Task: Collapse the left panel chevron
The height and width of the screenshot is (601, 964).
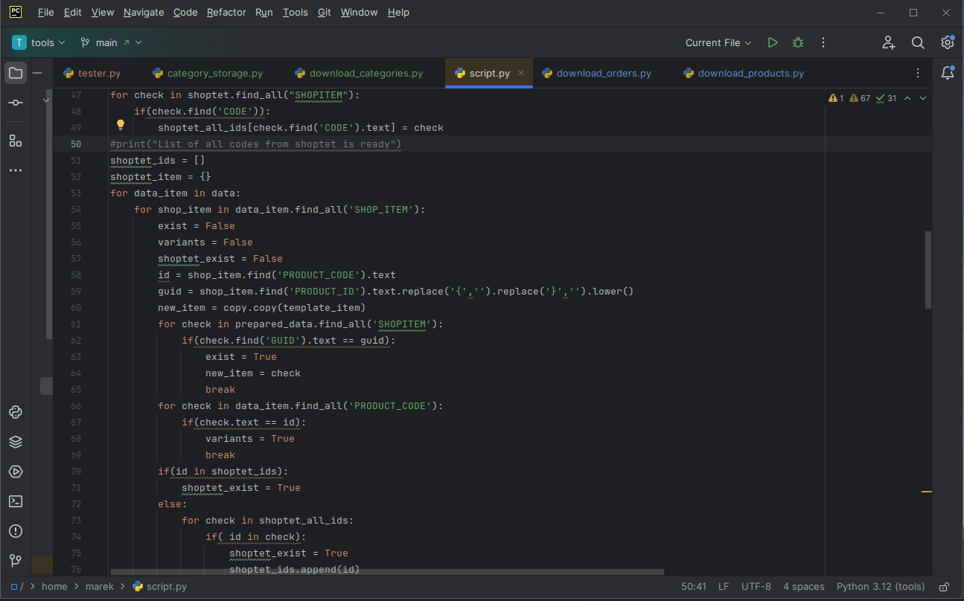Action: tap(46, 100)
